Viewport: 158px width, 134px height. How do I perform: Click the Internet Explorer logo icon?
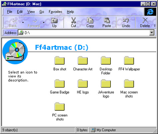click(150, 12)
